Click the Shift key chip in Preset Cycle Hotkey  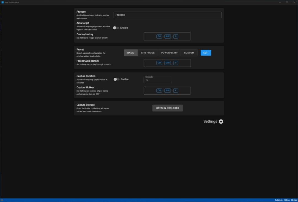[167, 63]
